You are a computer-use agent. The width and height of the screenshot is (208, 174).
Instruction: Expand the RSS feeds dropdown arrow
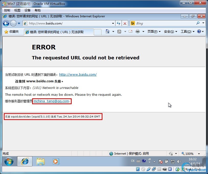point(125,32)
